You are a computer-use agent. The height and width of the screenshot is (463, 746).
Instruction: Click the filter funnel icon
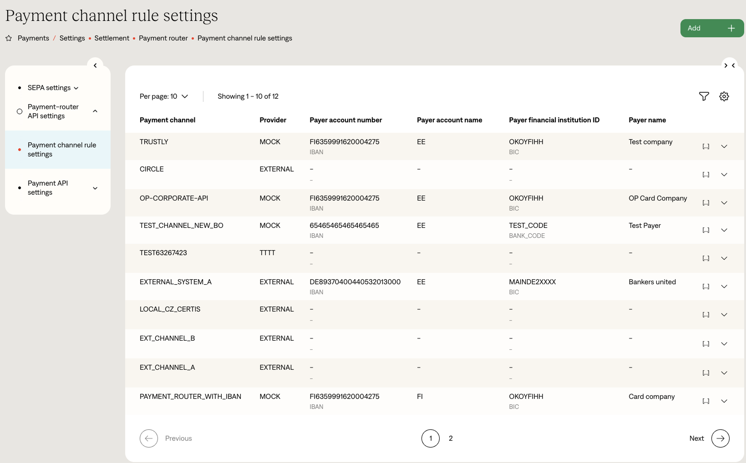pyautogui.click(x=704, y=96)
